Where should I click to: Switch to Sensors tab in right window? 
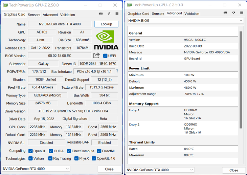158,14
